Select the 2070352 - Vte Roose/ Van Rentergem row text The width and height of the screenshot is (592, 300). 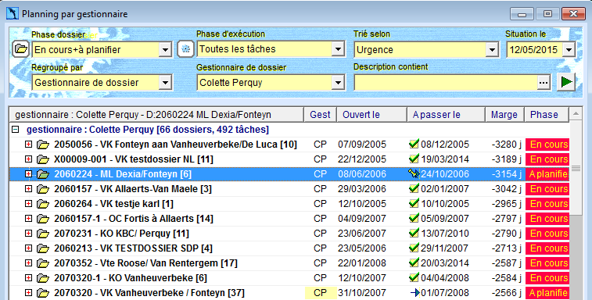tap(145, 263)
